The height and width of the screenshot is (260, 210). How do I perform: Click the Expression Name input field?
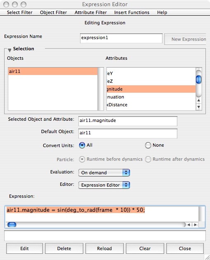point(121,38)
